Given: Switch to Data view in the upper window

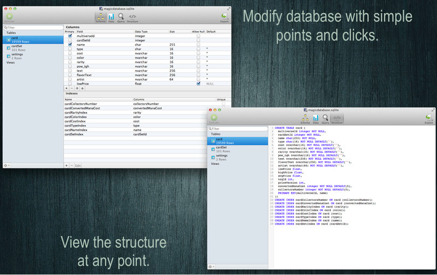Looking at the screenshot, I should 111,18.
